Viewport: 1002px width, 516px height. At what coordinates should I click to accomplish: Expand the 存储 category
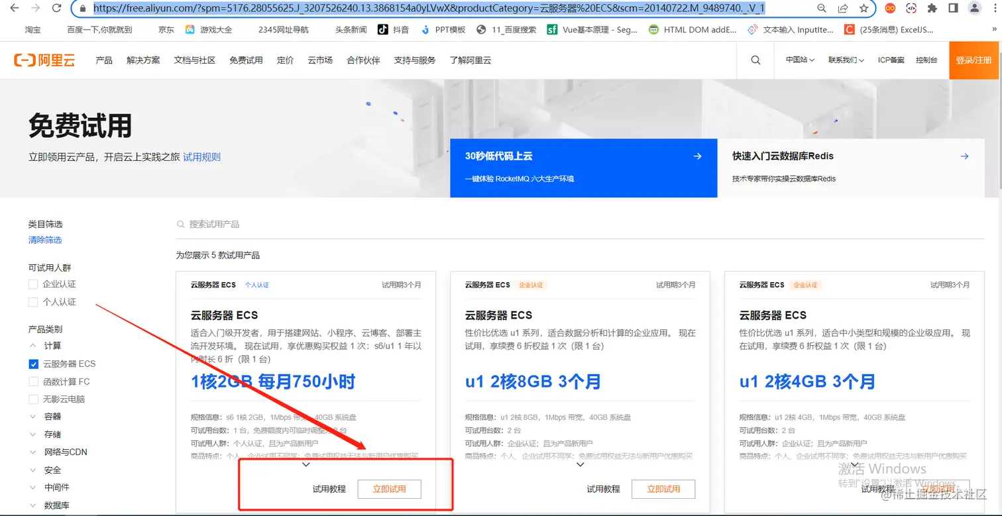33,435
